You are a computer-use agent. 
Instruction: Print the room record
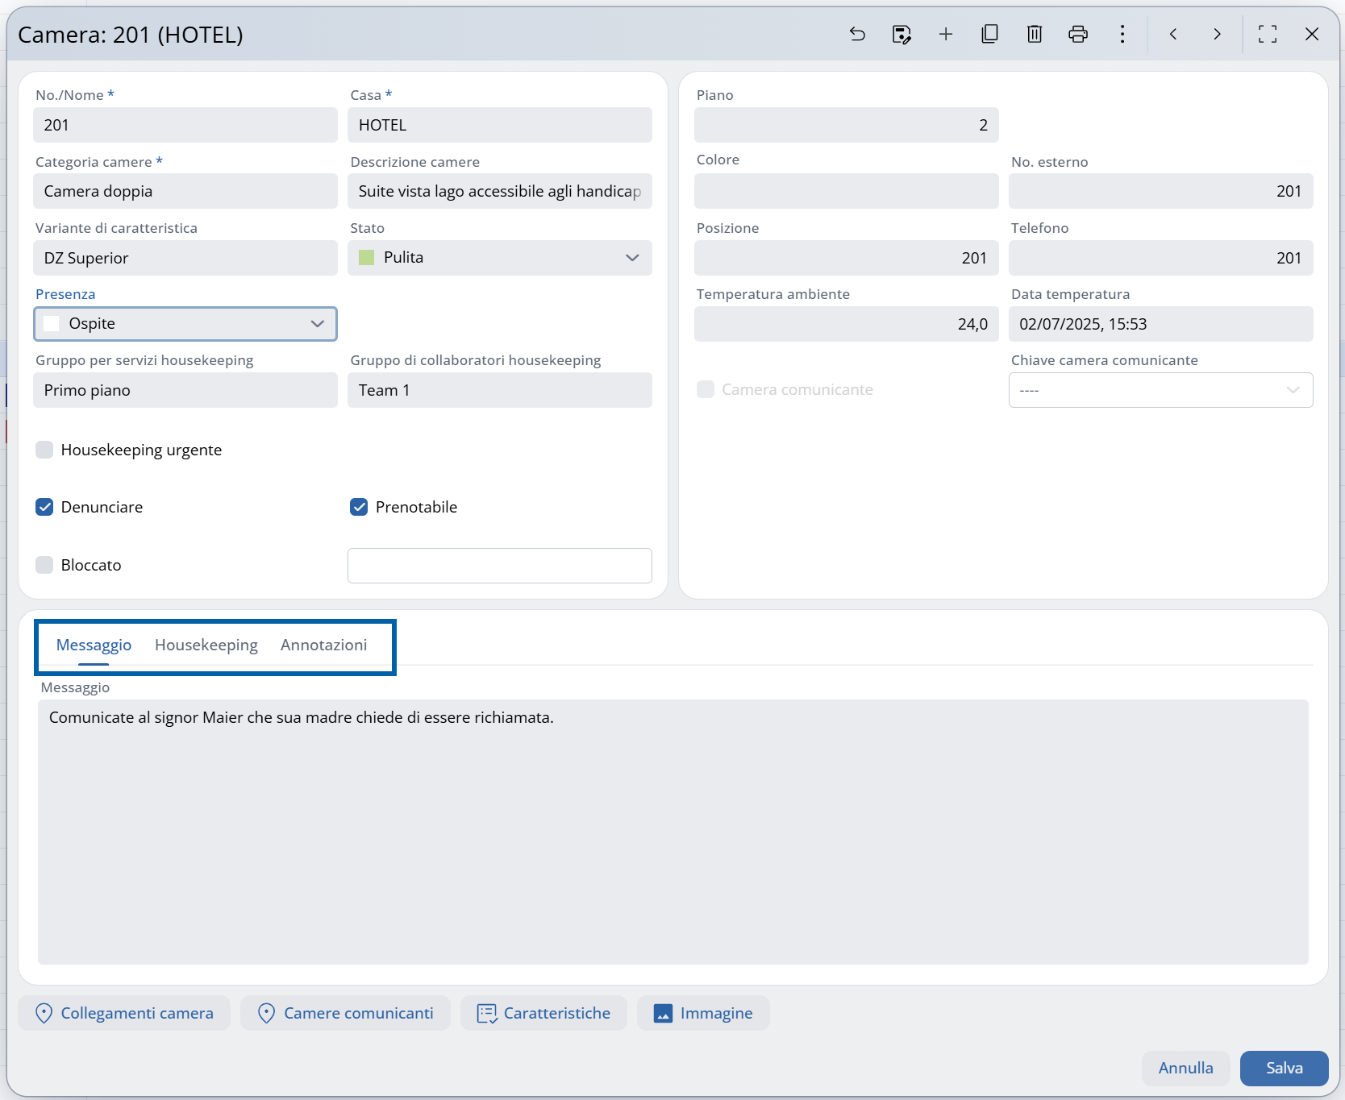tap(1078, 34)
